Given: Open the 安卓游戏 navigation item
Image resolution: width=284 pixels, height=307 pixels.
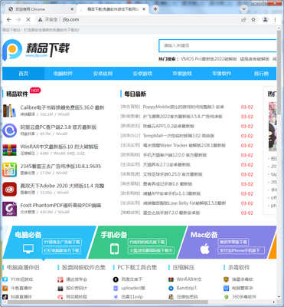Looking at the screenshot, I should point(142,74).
